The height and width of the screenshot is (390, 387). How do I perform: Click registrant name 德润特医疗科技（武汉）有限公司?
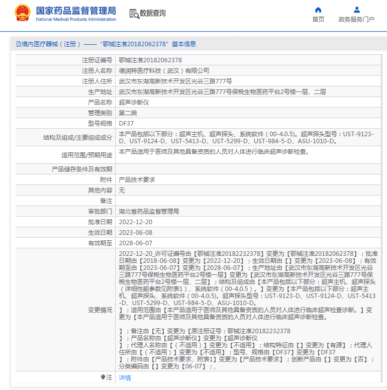pyautogui.click(x=164, y=70)
